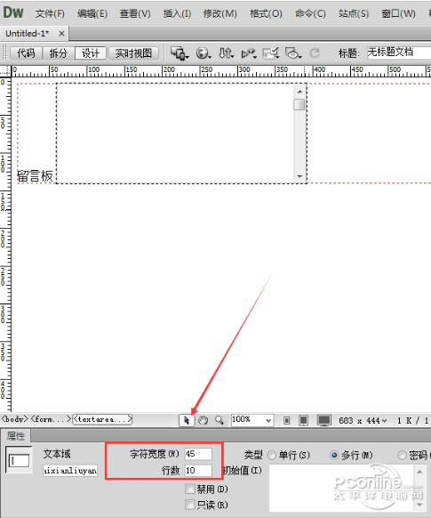
Task: Switch to 拆分 split view
Action: [58, 53]
